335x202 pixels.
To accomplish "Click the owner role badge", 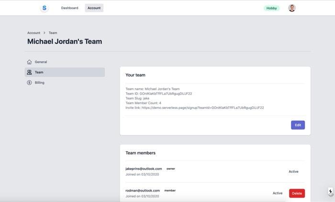I will [x=170, y=169].
